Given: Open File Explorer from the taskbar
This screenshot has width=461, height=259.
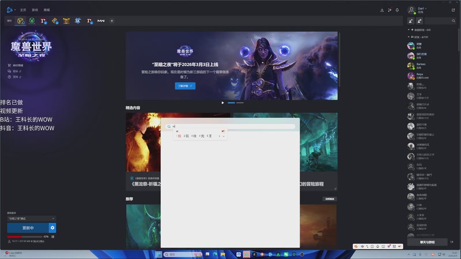Looking at the screenshot, I should click(x=223, y=254).
